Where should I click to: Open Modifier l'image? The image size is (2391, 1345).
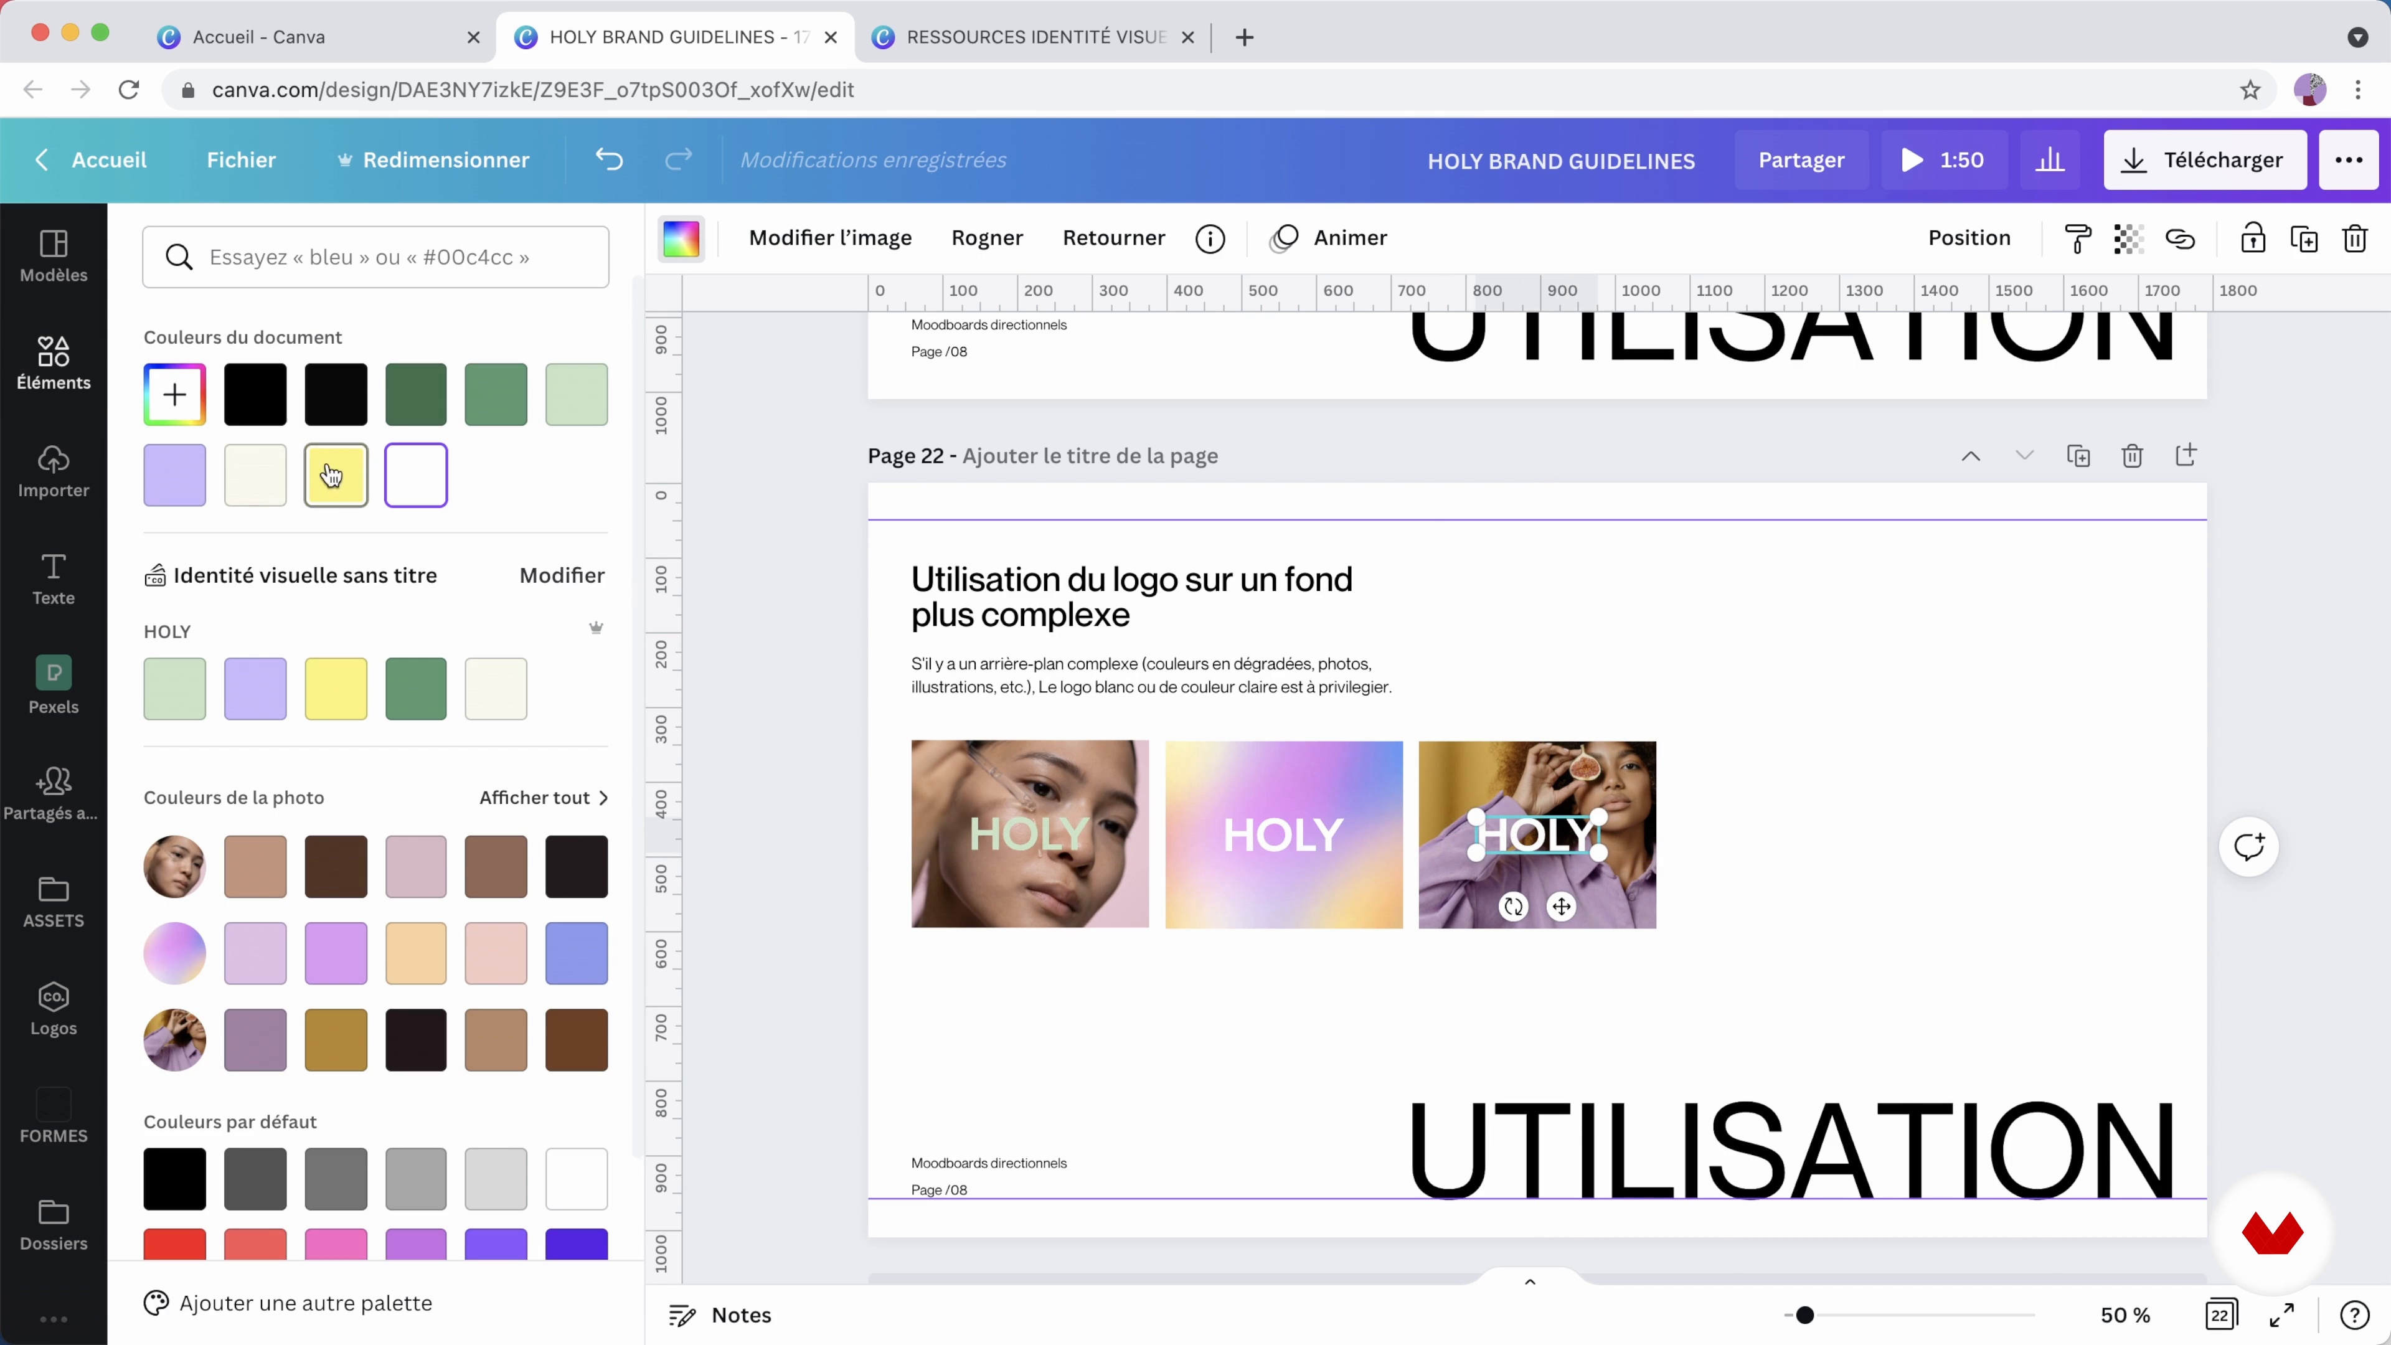[x=831, y=238]
